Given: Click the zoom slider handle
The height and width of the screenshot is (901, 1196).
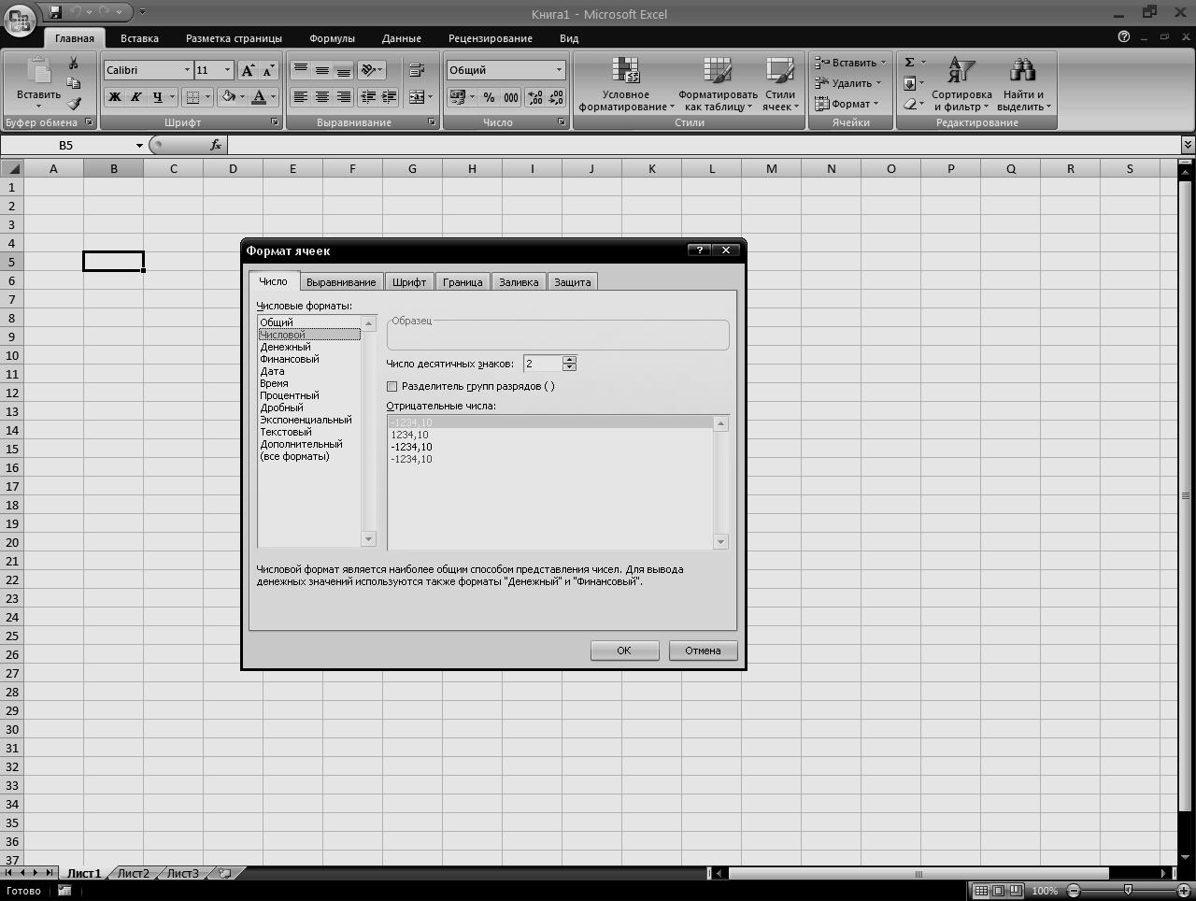Looking at the screenshot, I should click(x=1128, y=891).
